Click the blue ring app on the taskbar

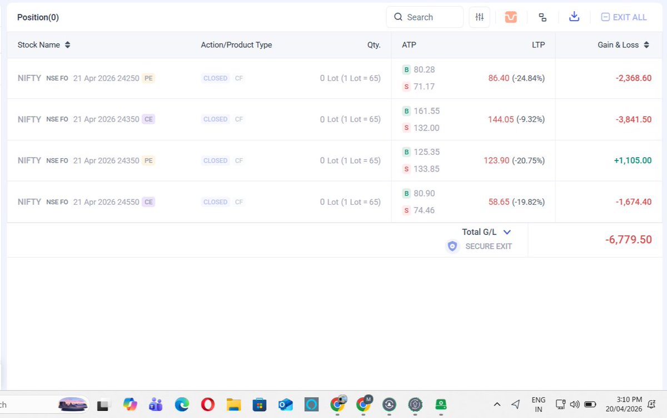311,405
